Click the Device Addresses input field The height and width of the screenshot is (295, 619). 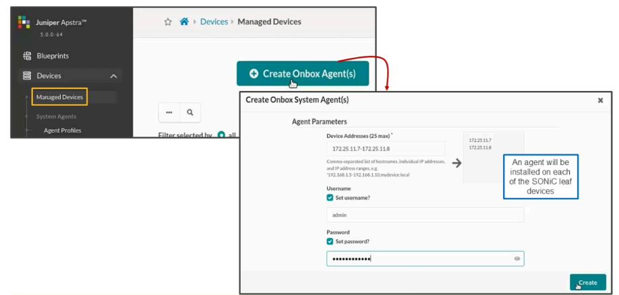[x=386, y=149]
